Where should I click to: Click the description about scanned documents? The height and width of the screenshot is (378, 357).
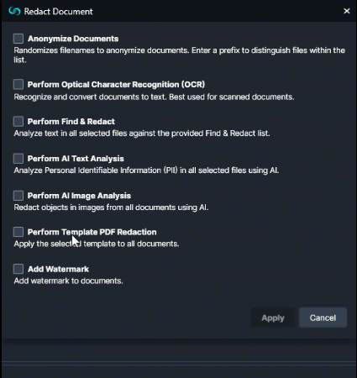coord(154,97)
